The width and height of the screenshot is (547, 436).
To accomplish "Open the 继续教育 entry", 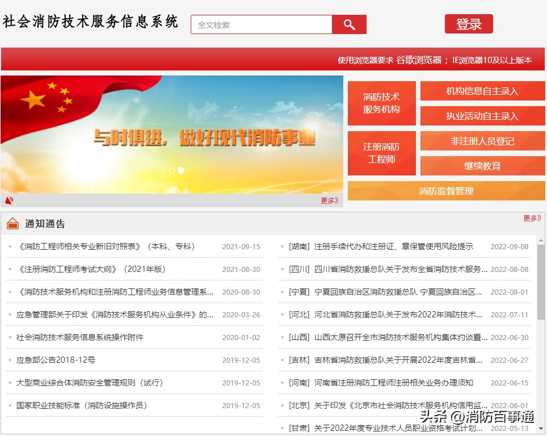I will pos(482,166).
